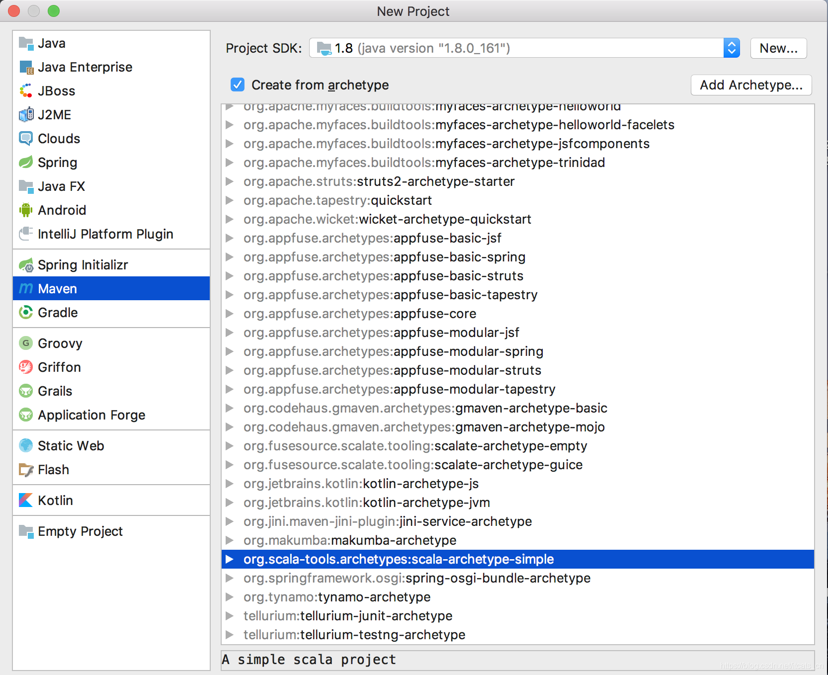The image size is (828, 675).
Task: Click the SDK folder icon in Project SDK field
Action: pyautogui.click(x=324, y=48)
